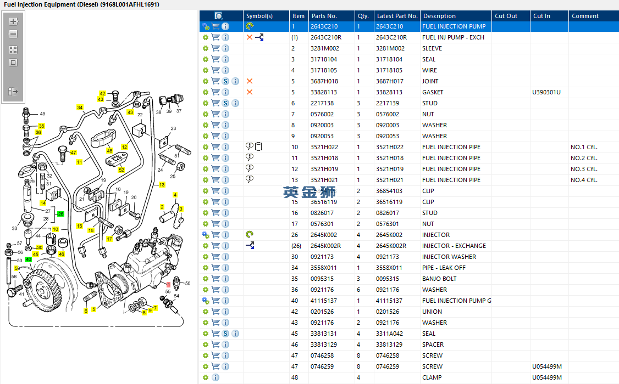Click yellow callout 34 in the diagram
The image size is (619, 384).
[80, 108]
